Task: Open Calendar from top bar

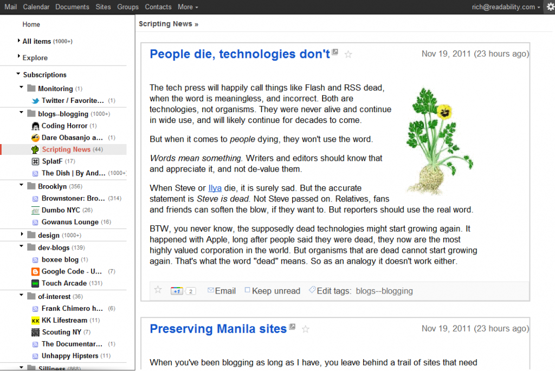Action: [36, 7]
